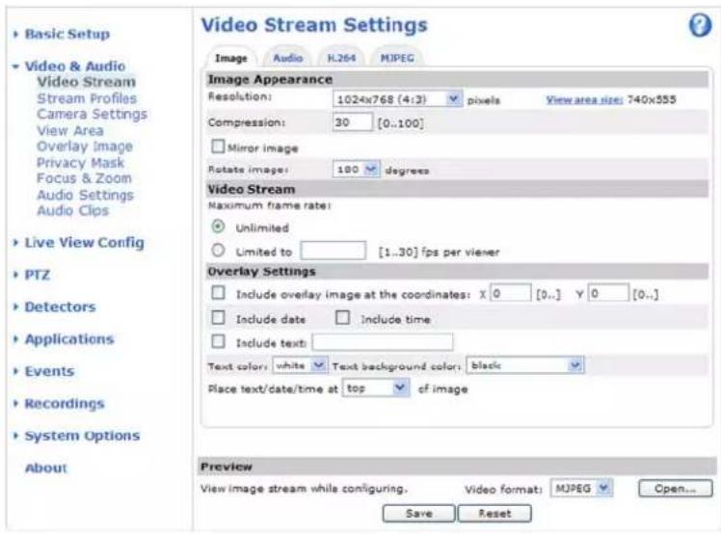
Task: Click the Save button
Action: coord(419,514)
